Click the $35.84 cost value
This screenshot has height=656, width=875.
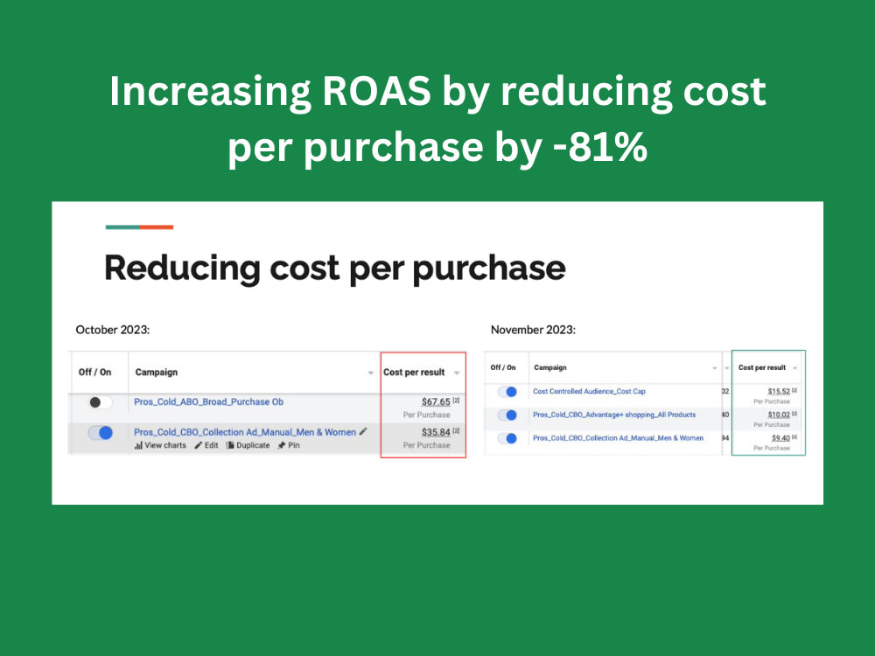(436, 432)
